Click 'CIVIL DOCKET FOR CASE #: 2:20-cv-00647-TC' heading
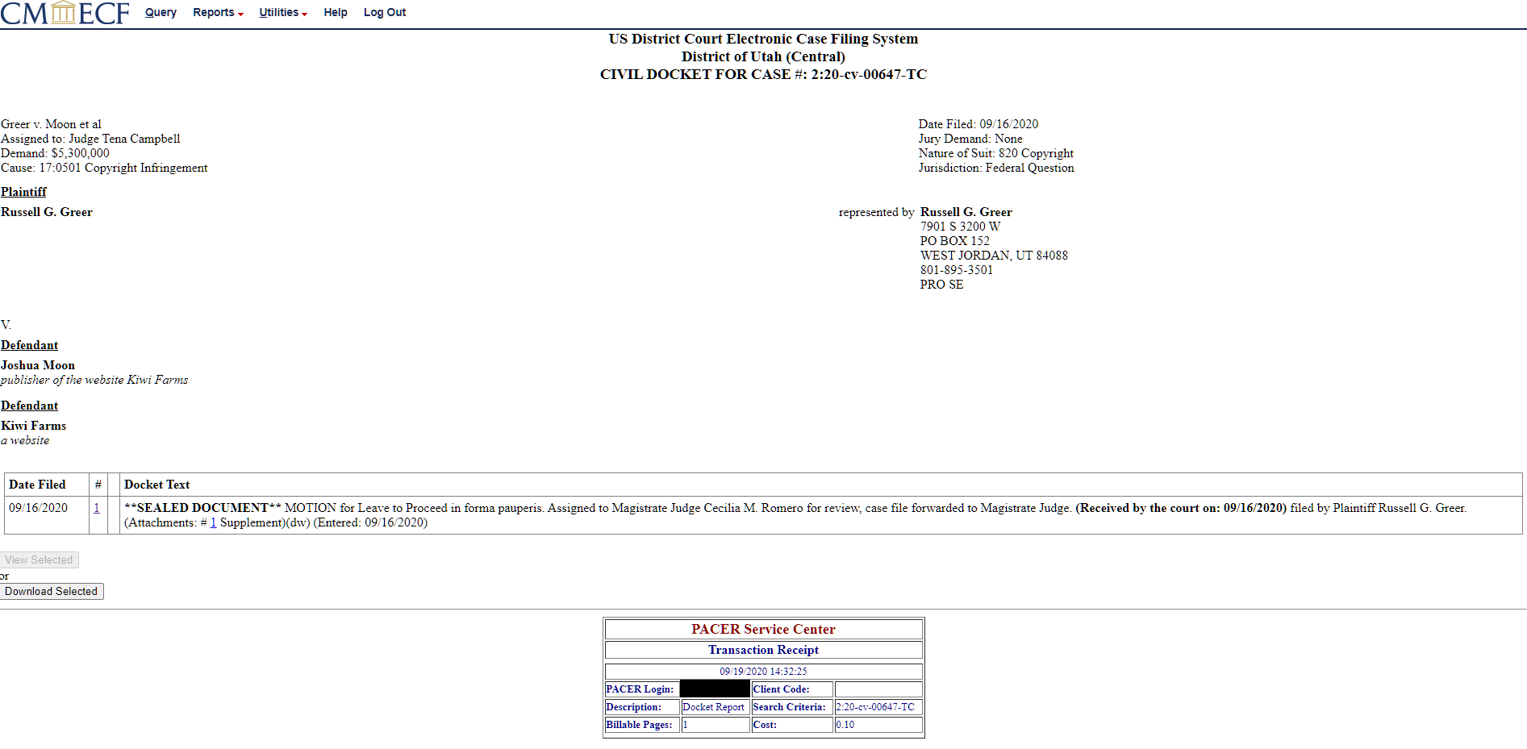 (763, 74)
